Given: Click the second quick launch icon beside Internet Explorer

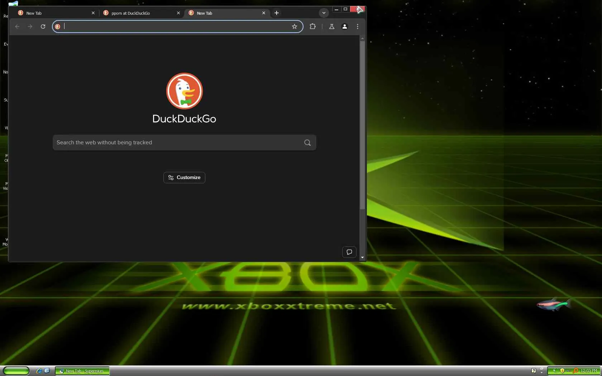Looking at the screenshot, I should point(47,371).
